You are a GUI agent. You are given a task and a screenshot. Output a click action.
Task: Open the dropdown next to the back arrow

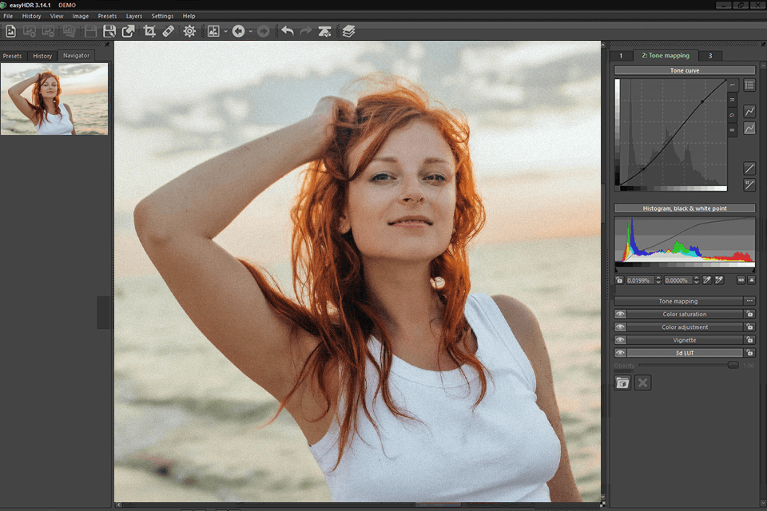(252, 32)
